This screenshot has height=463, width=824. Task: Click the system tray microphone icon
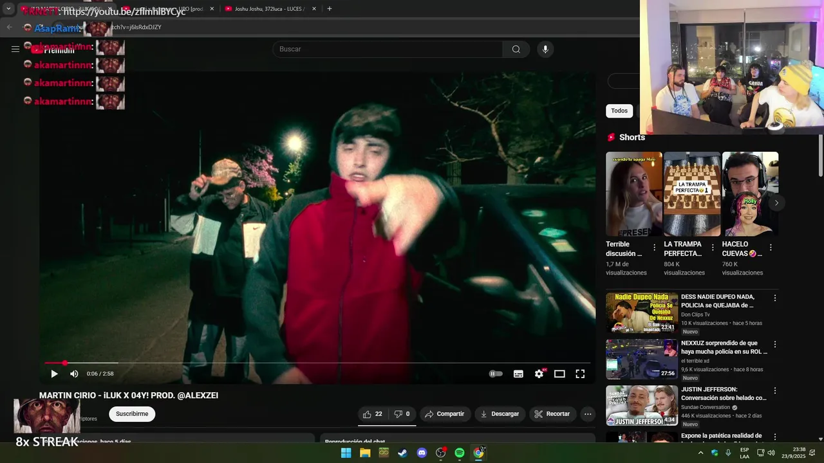[x=728, y=453]
